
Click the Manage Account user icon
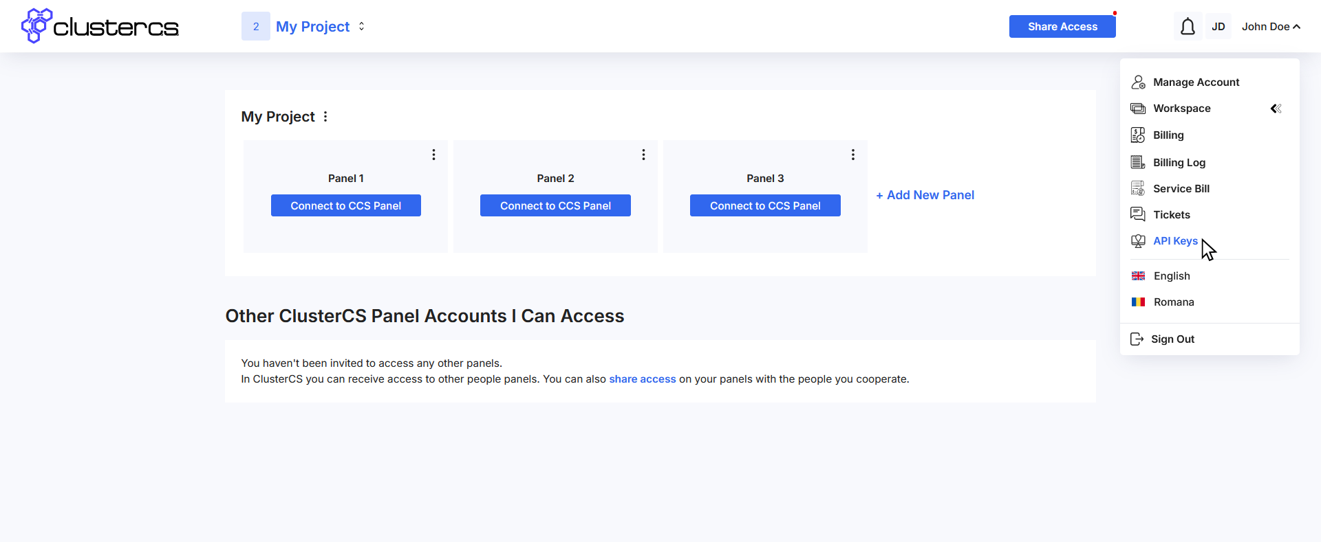click(x=1138, y=82)
